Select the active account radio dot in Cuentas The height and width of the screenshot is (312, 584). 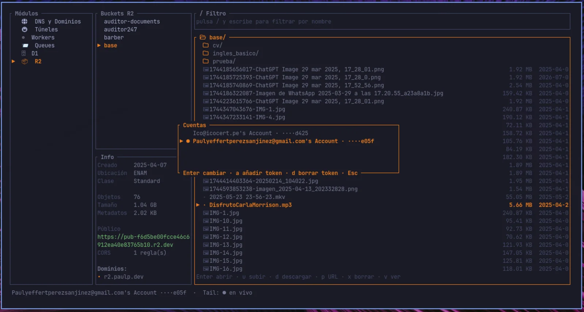click(188, 141)
